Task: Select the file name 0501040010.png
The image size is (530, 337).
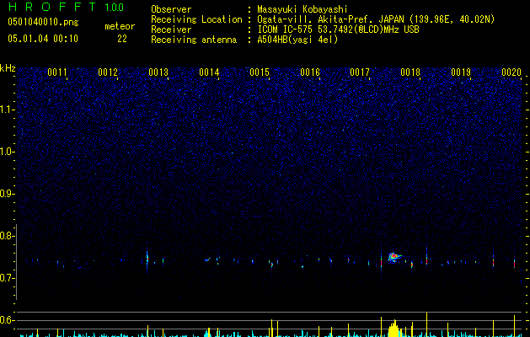Action: click(43, 22)
